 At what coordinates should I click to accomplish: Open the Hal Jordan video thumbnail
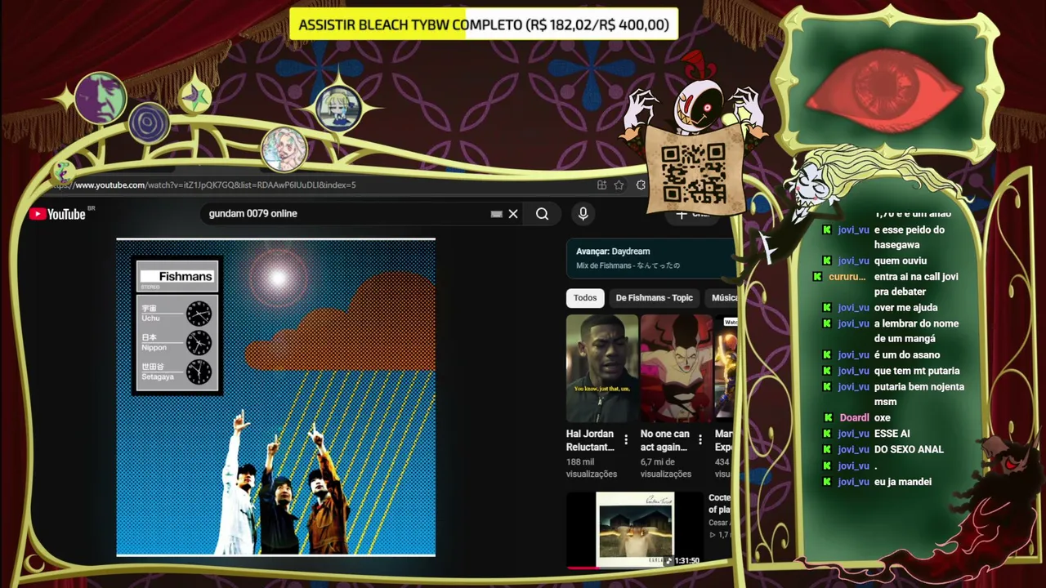(602, 367)
